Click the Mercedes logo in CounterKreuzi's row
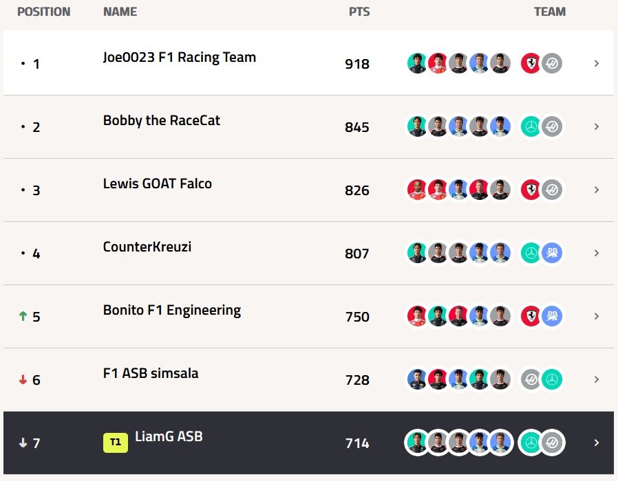The width and height of the screenshot is (618, 481). [x=531, y=254]
